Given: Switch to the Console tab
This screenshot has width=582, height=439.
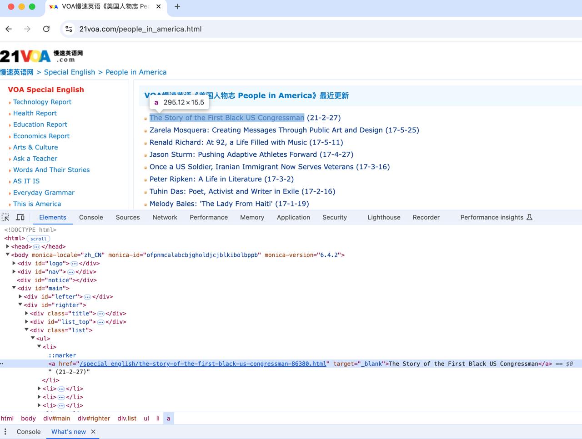Looking at the screenshot, I should tap(91, 217).
